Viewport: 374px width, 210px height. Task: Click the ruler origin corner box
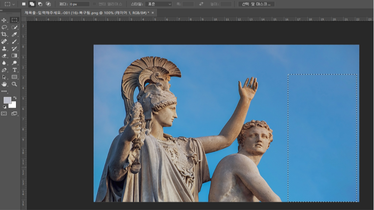pos(24,19)
